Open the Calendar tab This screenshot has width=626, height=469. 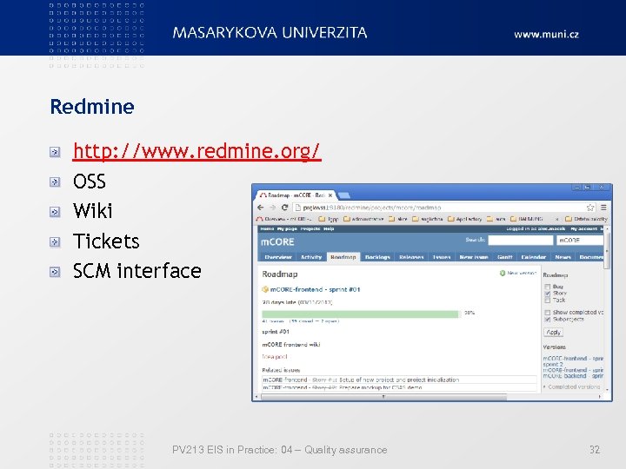[533, 257]
